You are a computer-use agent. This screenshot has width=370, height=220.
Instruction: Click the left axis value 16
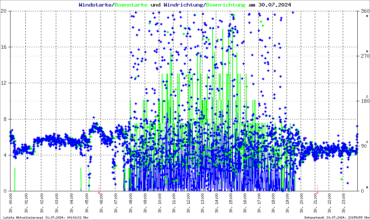(4, 47)
